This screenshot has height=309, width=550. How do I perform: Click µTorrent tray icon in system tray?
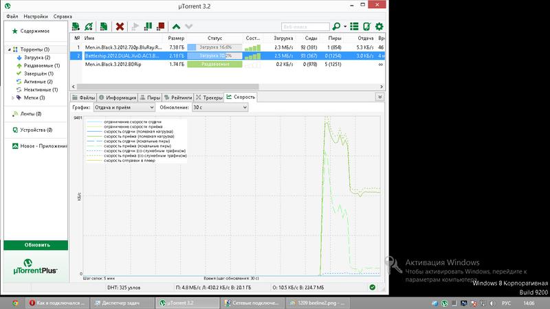(444, 304)
